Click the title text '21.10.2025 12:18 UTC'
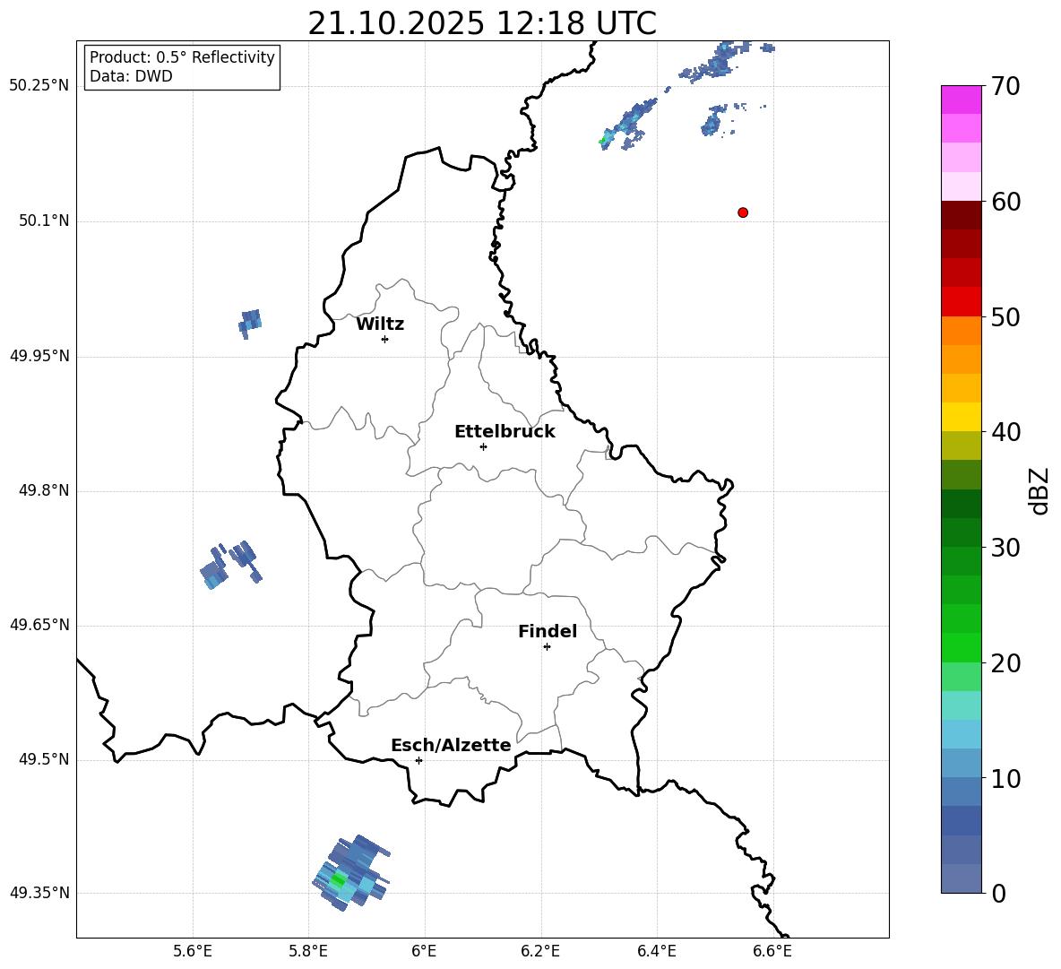This screenshot has height=969, width=1061. (x=482, y=23)
